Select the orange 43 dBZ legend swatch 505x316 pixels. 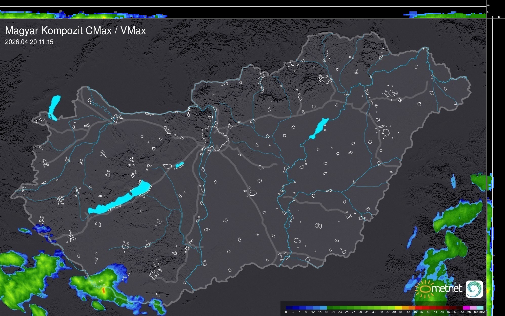pyautogui.click(x=412, y=308)
